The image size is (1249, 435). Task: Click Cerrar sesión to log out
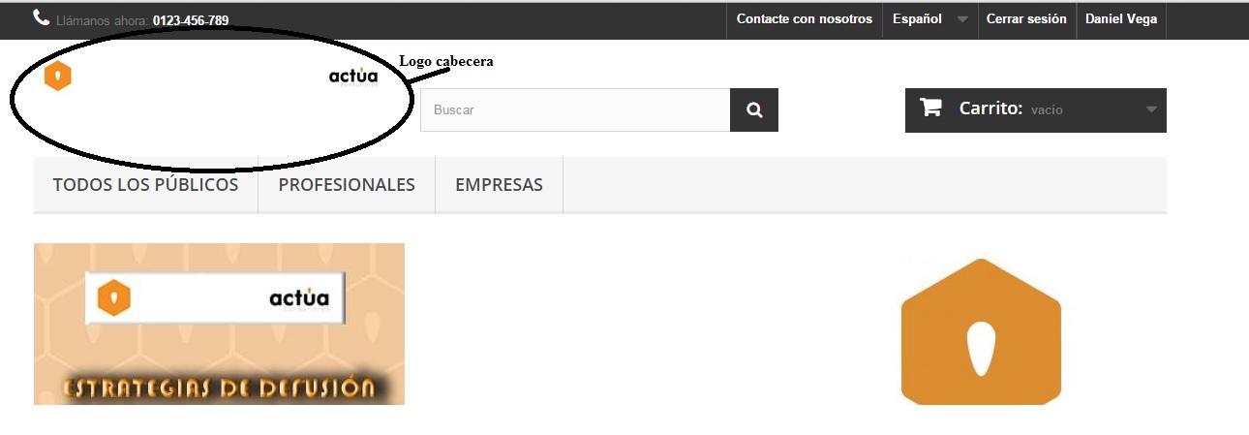point(1026,19)
